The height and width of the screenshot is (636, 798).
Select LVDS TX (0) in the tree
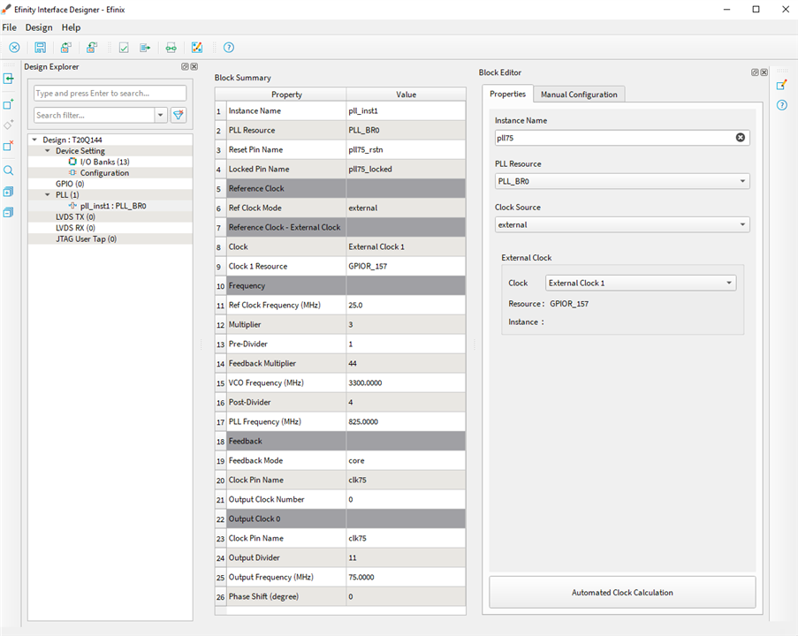[75, 216]
